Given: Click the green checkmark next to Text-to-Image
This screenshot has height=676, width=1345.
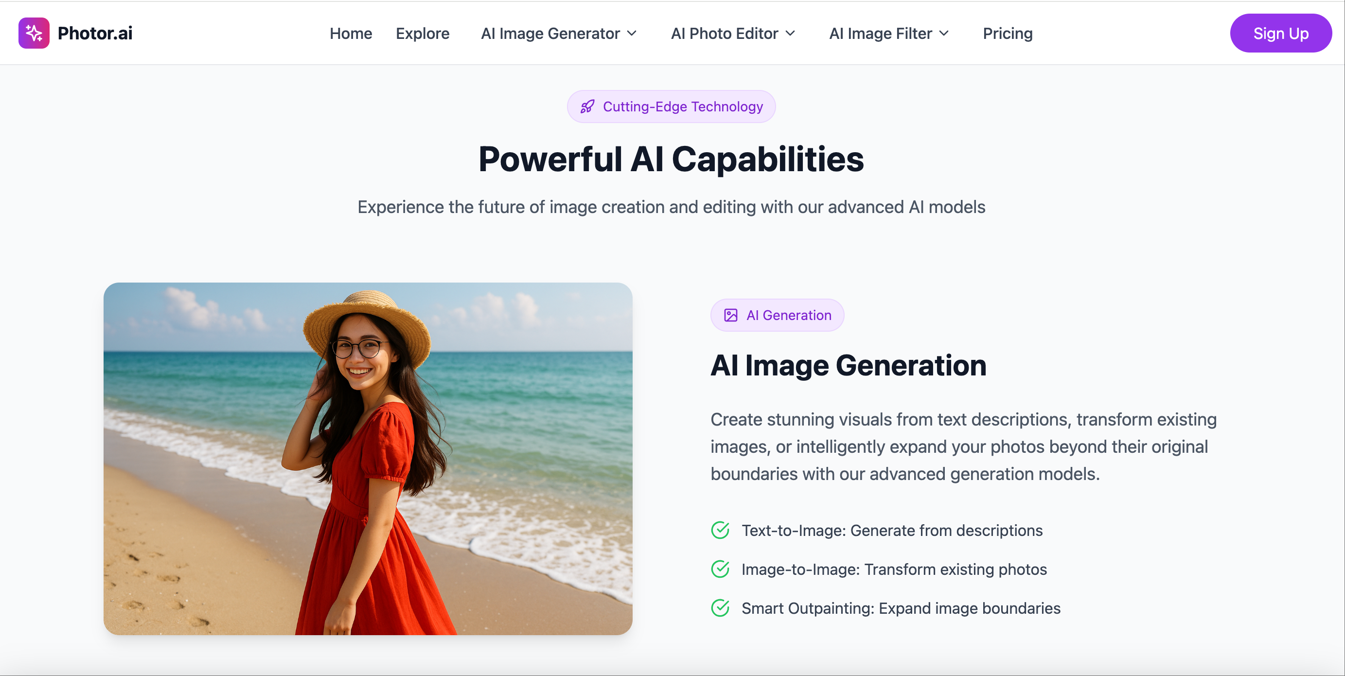Looking at the screenshot, I should (720, 530).
